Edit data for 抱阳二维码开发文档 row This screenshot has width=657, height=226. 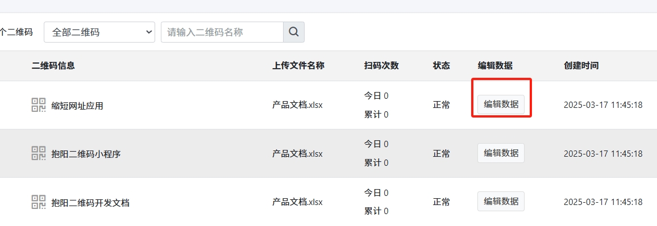501,202
